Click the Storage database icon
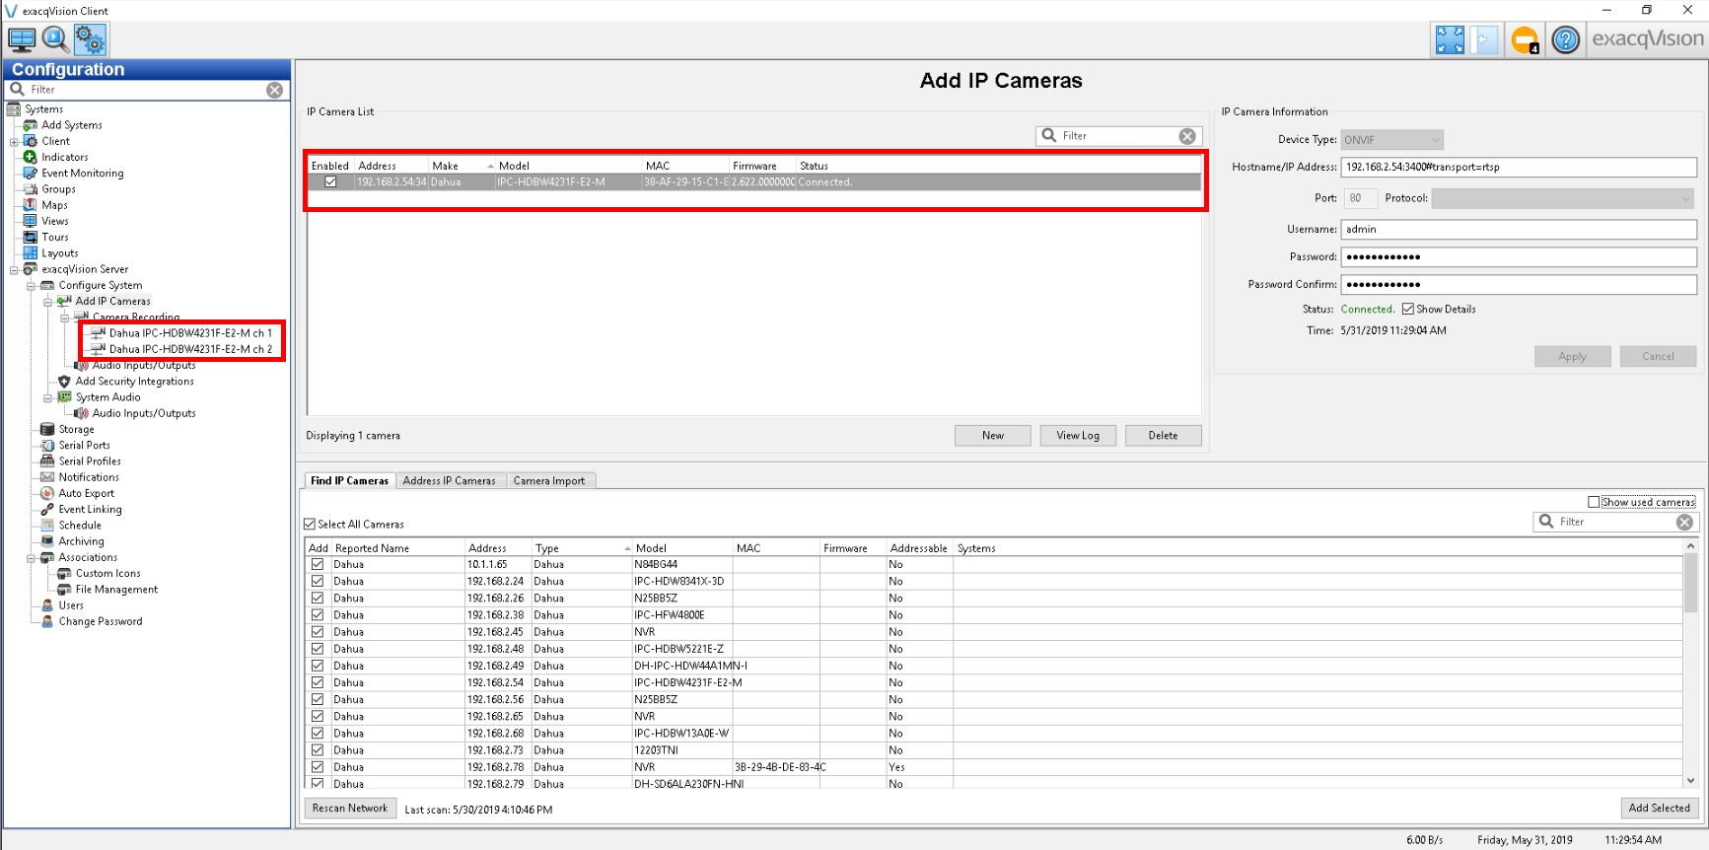Viewport: 1709px width, 850px height. coord(47,429)
